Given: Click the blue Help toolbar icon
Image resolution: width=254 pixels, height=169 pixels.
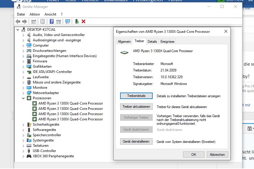Looking at the screenshot, I should [x=52, y=21].
